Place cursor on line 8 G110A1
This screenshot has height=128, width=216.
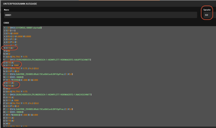pos(10,48)
